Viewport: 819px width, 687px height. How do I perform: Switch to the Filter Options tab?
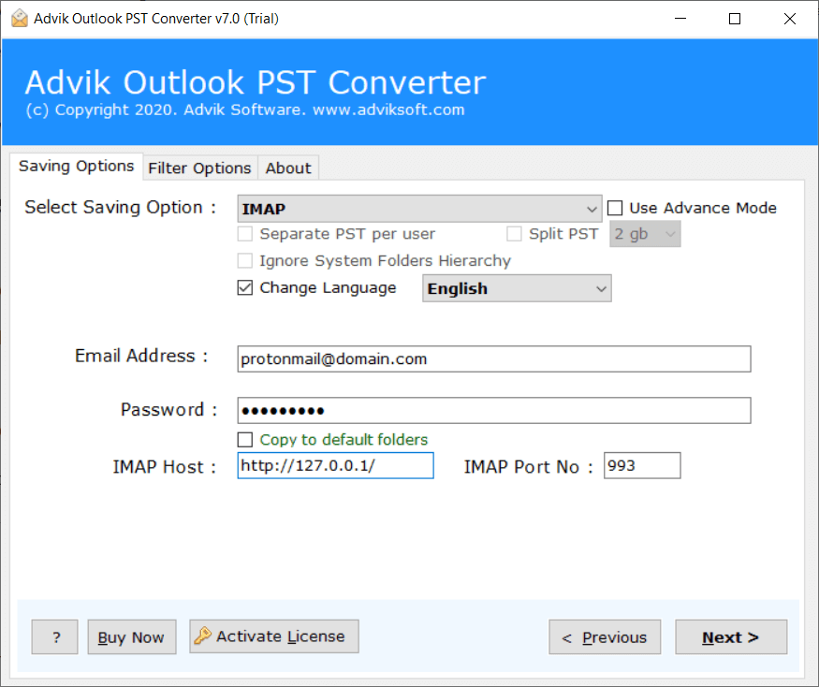pos(199,168)
